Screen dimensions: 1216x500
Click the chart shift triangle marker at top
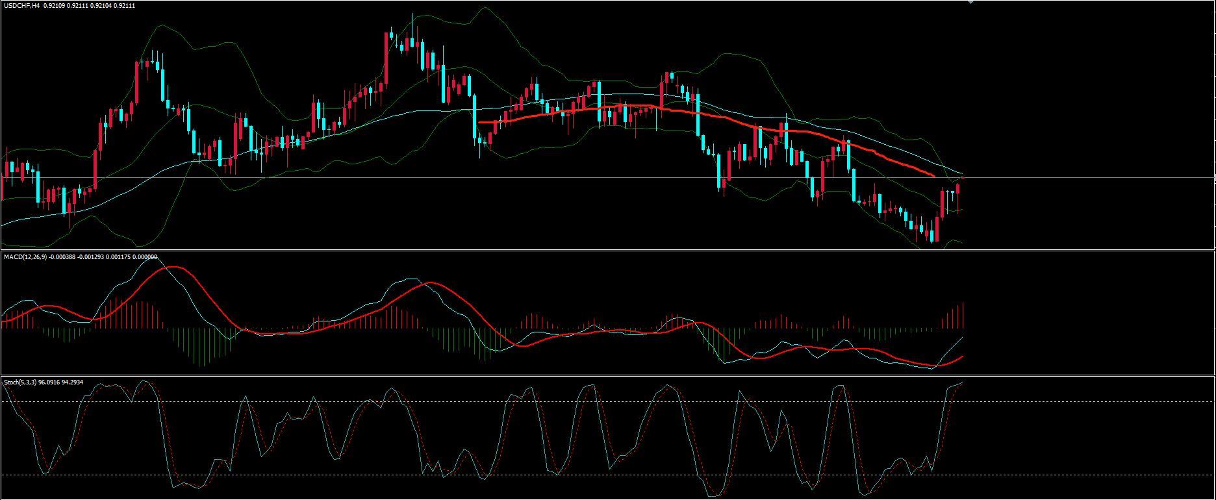[970, 2]
